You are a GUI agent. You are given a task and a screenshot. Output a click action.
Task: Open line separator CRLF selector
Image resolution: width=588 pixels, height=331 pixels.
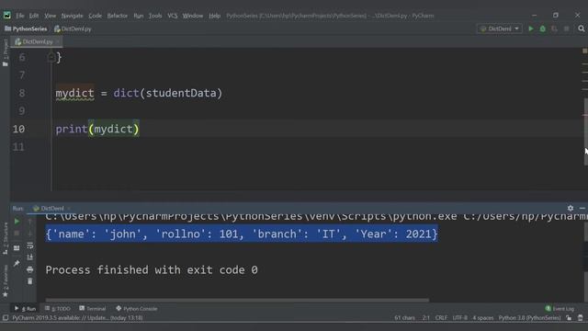441,318
